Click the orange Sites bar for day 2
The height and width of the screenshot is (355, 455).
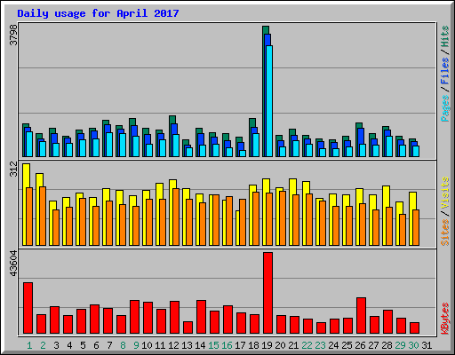click(43, 216)
